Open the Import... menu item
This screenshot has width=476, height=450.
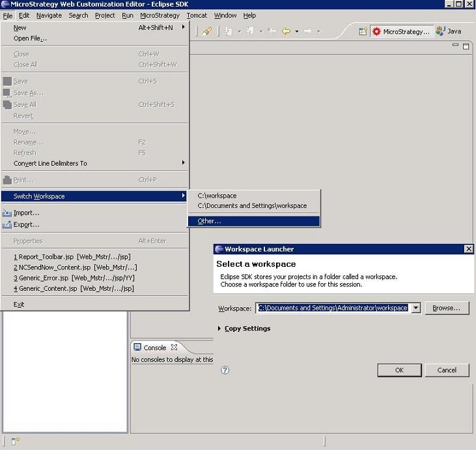pos(27,213)
